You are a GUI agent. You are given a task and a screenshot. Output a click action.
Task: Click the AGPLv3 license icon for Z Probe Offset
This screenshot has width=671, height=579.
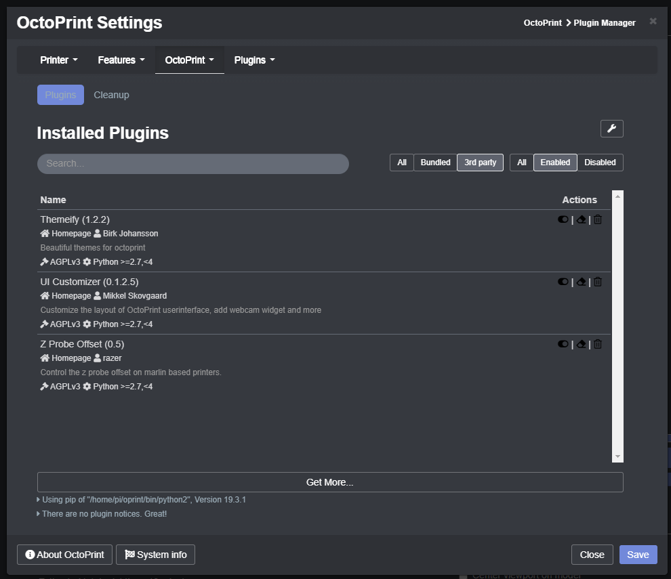pyautogui.click(x=43, y=386)
